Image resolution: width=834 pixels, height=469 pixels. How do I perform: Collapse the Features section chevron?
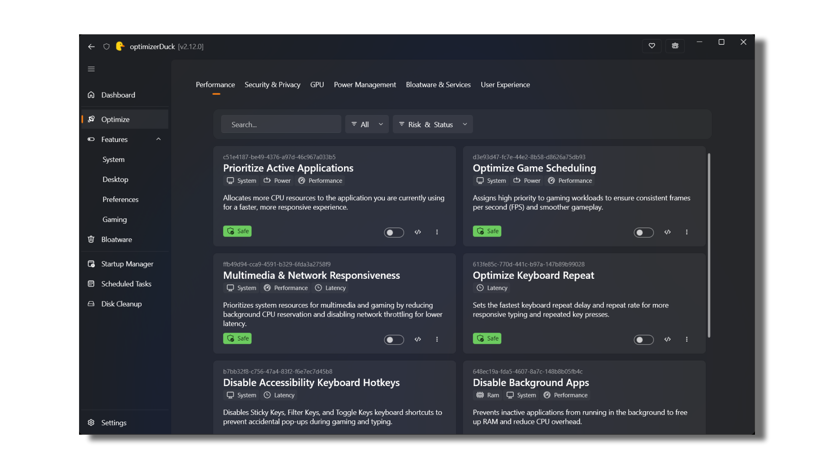coord(159,139)
